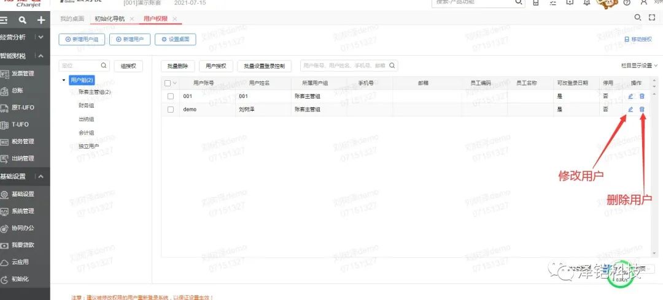Screen dimensions: 663x300
Task: Select 独立用户 in the group tree
Action: click(x=89, y=146)
